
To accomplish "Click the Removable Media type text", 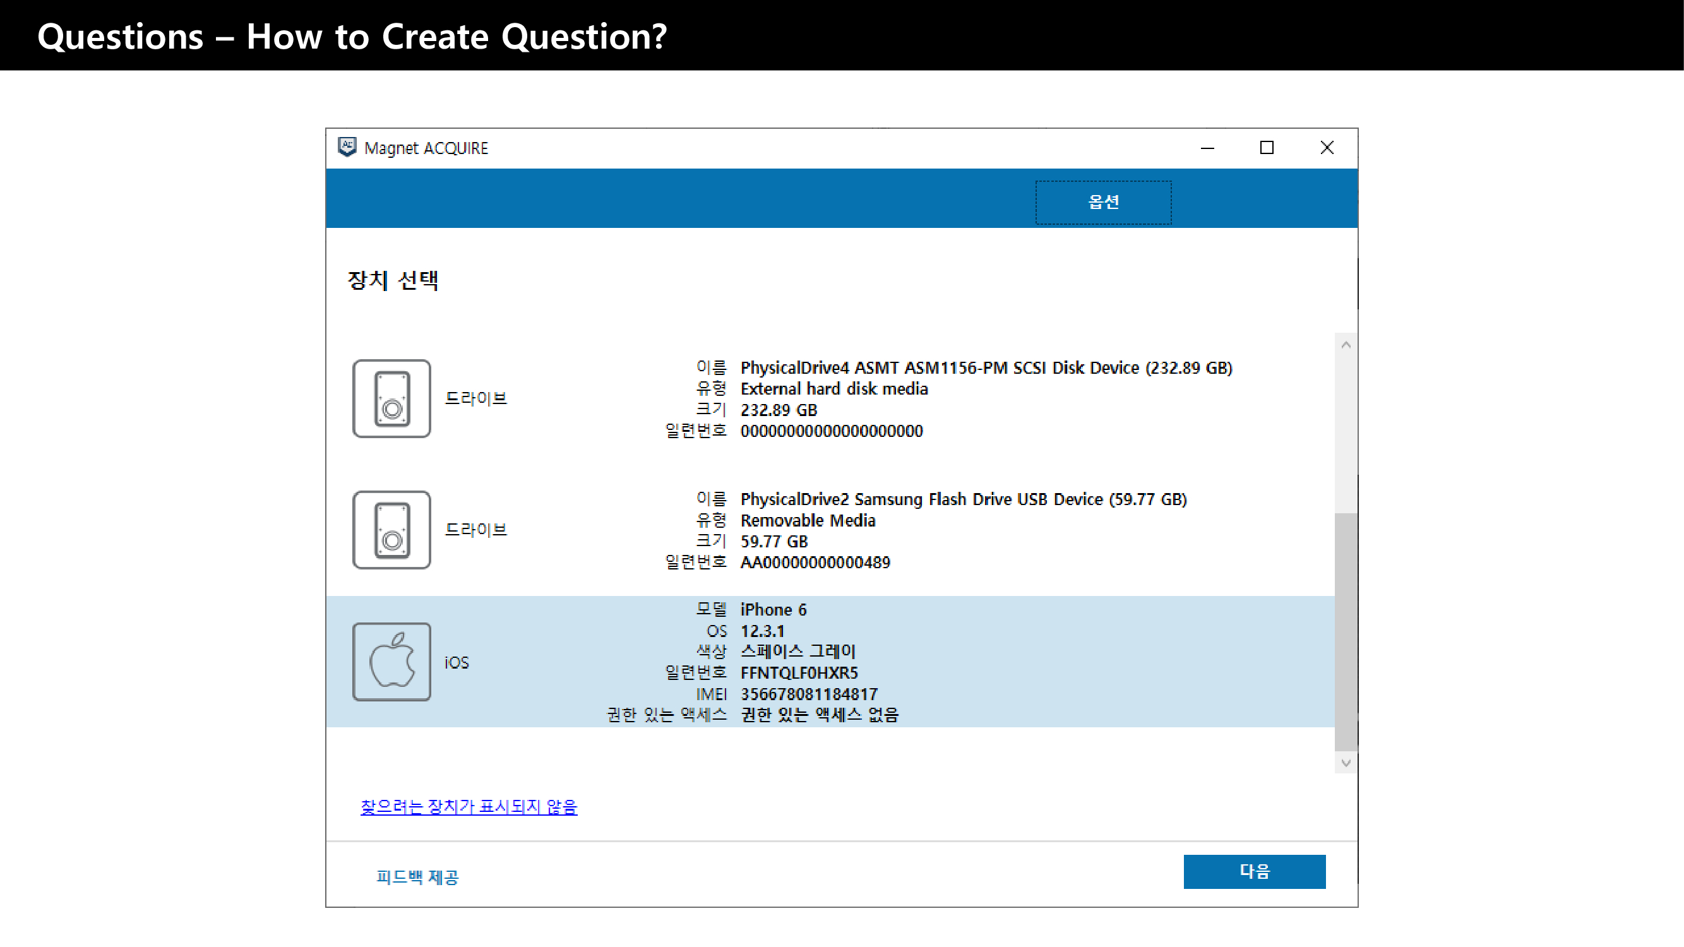I will coord(808,520).
